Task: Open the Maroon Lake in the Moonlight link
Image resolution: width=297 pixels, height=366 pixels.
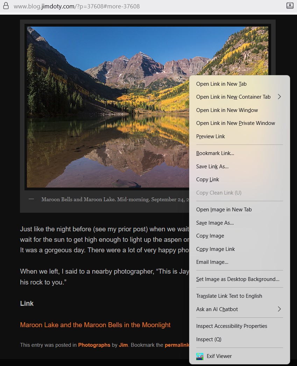Action: [x=95, y=325]
